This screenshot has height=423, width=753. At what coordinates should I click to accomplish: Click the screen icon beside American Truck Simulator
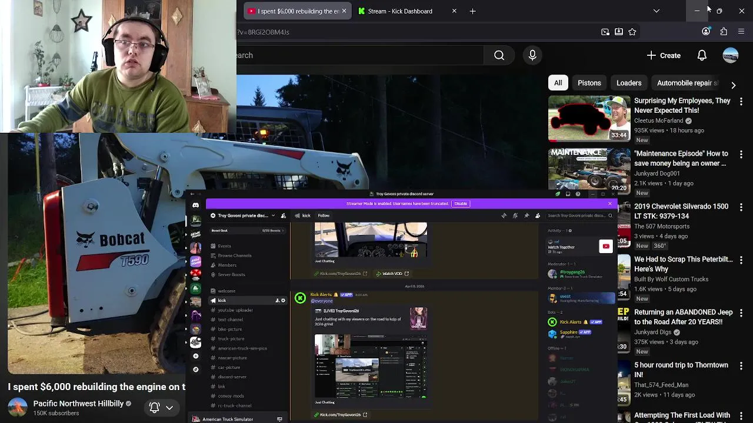pos(279,419)
